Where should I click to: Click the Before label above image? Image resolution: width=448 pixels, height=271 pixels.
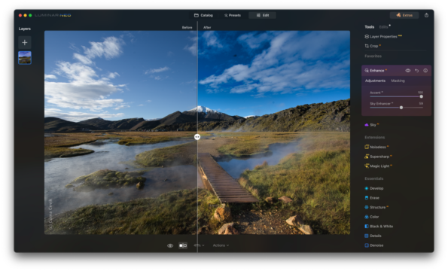(x=187, y=28)
